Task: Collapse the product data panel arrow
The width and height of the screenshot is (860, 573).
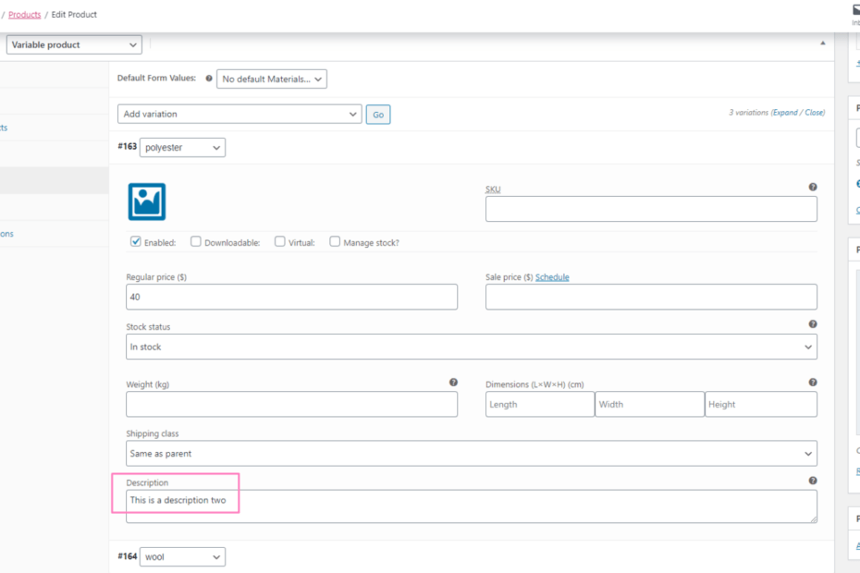Action: [823, 43]
